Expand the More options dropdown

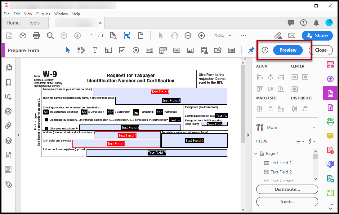click(x=314, y=127)
